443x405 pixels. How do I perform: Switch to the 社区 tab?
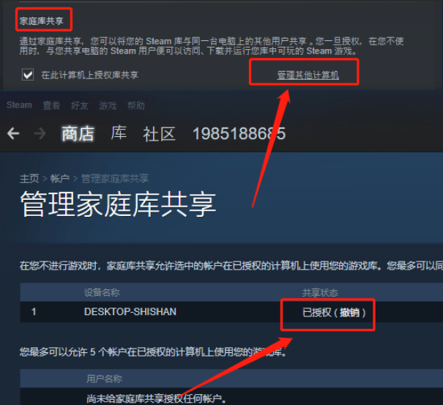[159, 134]
